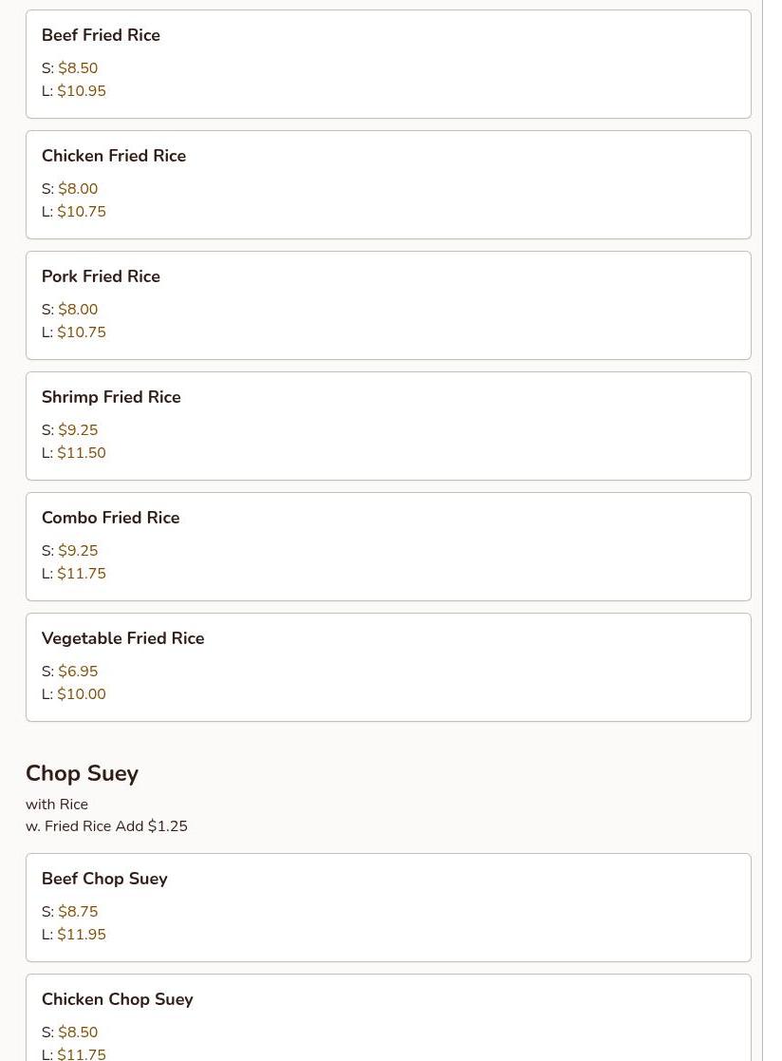Click the small $6.95 Vegetable Fried Rice price
Image resolution: width=782 pixels, height=1061 pixels.
pos(78,672)
